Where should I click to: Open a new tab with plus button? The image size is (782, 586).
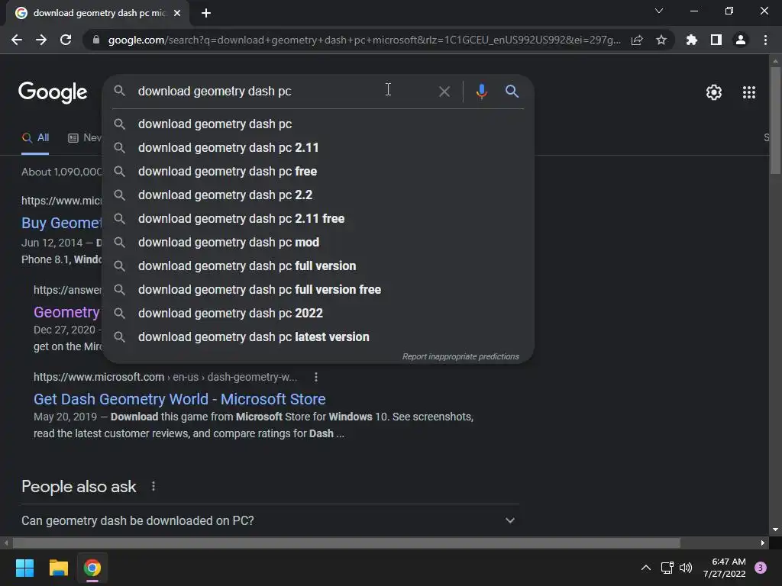[x=206, y=13]
